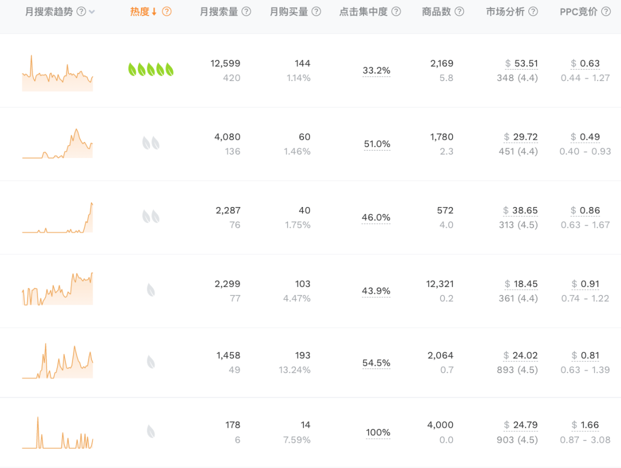Click the bottom row's search trend chart

(x=57, y=432)
